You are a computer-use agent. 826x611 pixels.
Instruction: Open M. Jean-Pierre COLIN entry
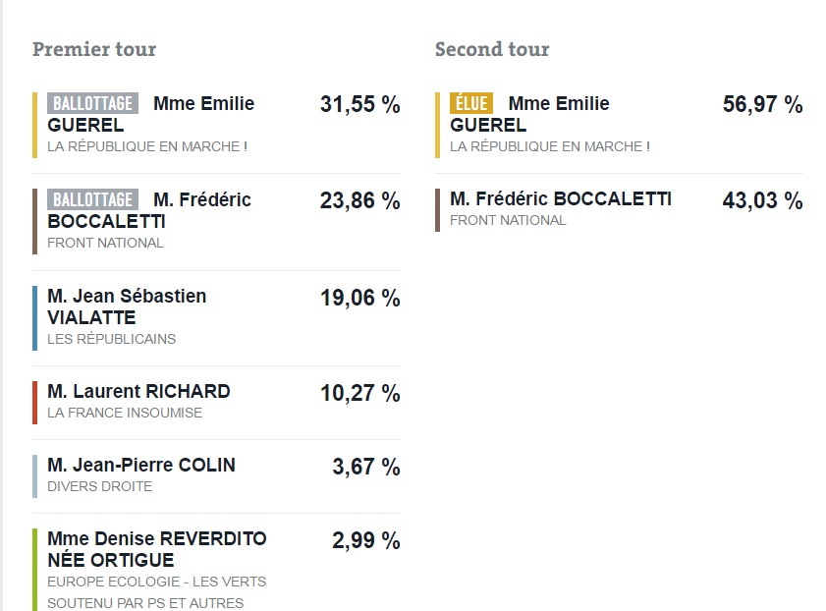click(x=141, y=465)
